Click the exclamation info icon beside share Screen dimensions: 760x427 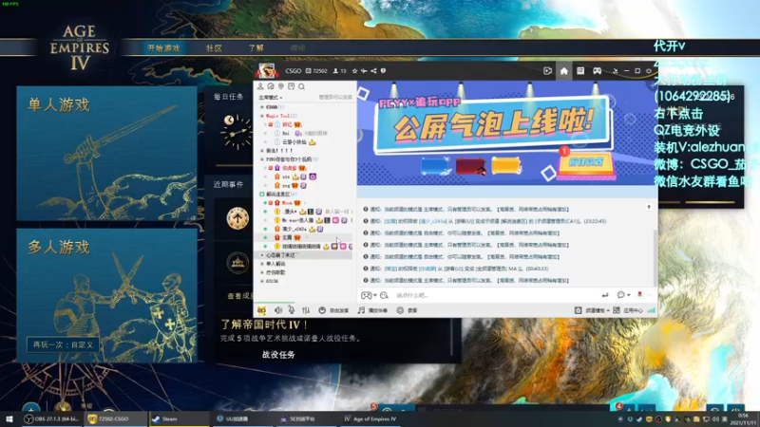click(x=383, y=70)
